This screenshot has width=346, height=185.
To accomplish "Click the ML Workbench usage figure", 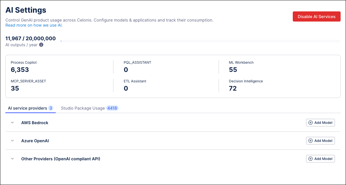I will pos(233,70).
